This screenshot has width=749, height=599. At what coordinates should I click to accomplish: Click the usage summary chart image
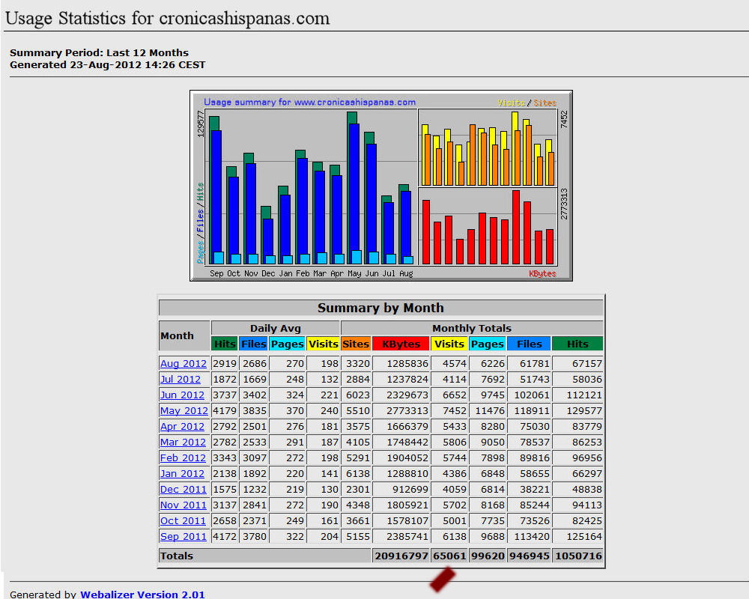[x=380, y=186]
